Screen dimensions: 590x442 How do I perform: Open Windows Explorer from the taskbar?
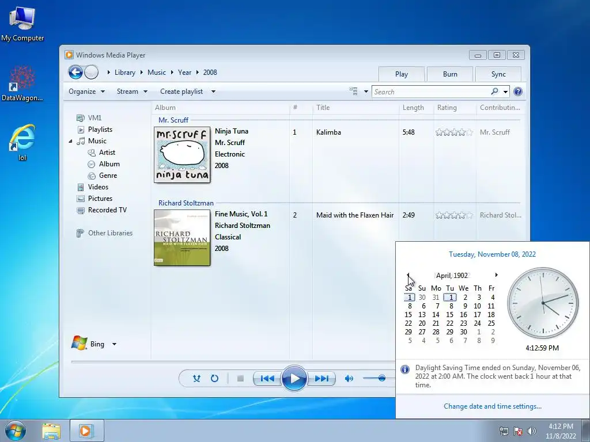[x=51, y=431]
